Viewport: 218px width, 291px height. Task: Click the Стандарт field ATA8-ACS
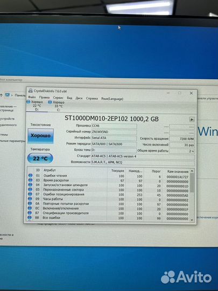(x=143, y=156)
